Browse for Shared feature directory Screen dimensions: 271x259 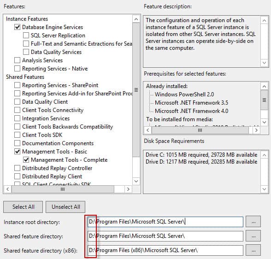coord(253,236)
